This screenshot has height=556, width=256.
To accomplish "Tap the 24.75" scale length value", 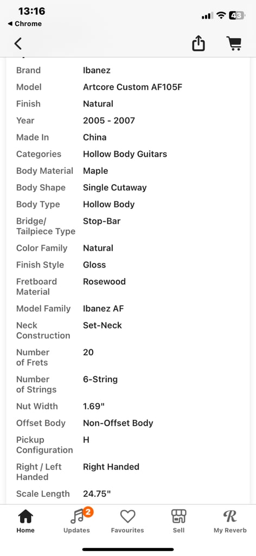I will [x=97, y=494].
